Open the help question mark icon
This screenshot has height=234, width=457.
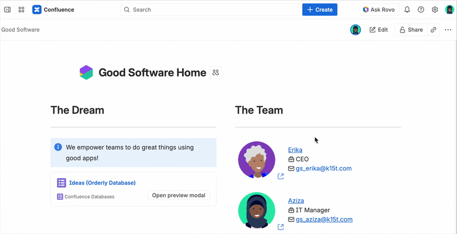coord(421,10)
